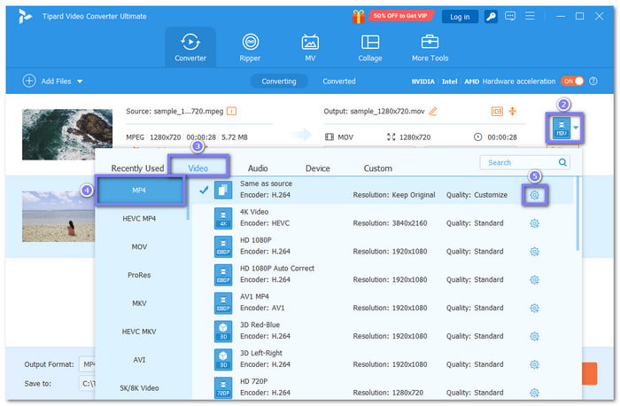Expand the MOV output format dropdown
The height and width of the screenshot is (406, 620).
tap(576, 128)
